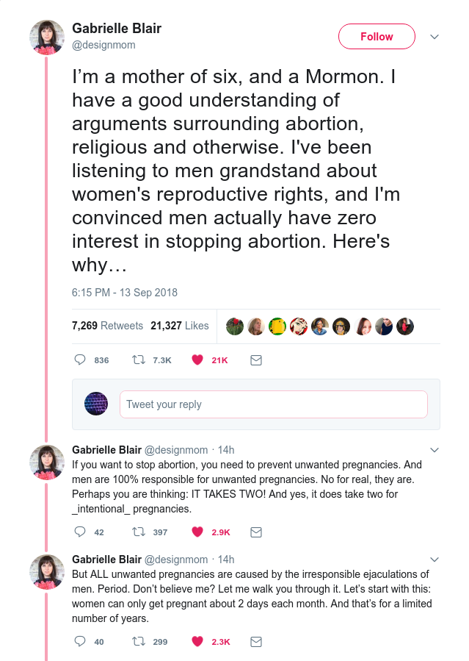Screen dimensions: 469x661
Task: Follow Gabrielle Blair
Action: (x=377, y=37)
